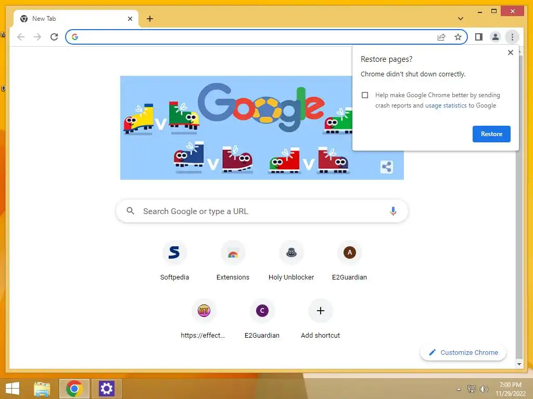Bookmark this tab with the star icon
This screenshot has height=399, width=533.
[x=458, y=37]
